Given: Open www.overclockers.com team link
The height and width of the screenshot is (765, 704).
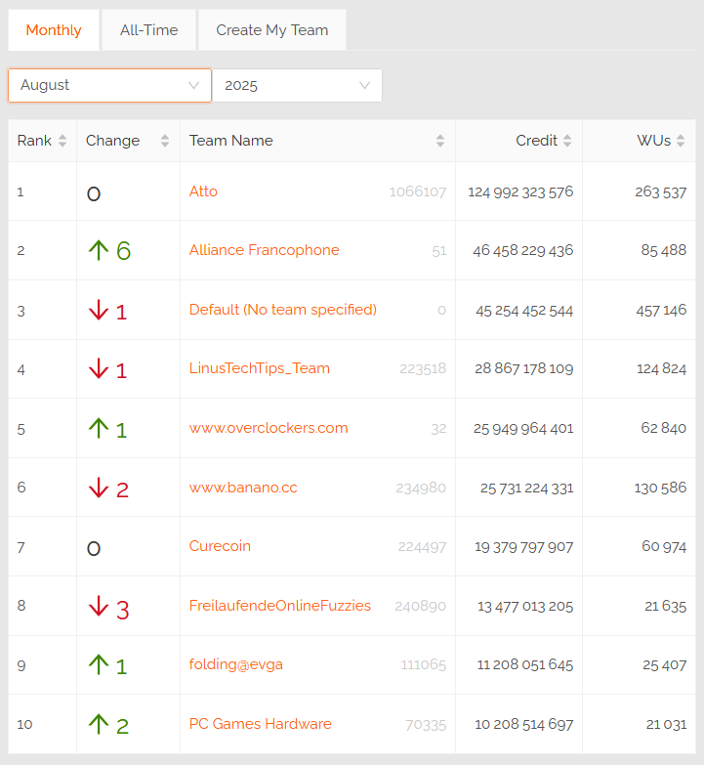Looking at the screenshot, I should (x=269, y=428).
